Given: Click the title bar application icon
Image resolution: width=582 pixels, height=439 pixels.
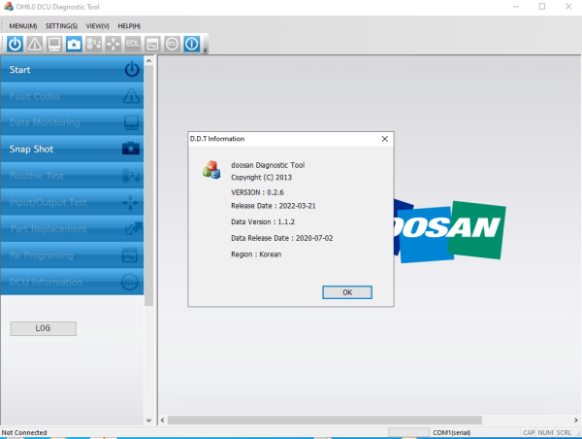Looking at the screenshot, I should point(8,7).
